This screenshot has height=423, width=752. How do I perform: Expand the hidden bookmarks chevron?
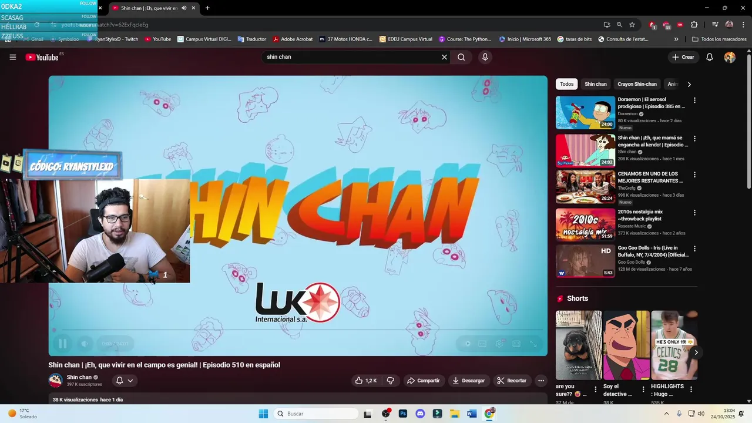[x=676, y=39]
